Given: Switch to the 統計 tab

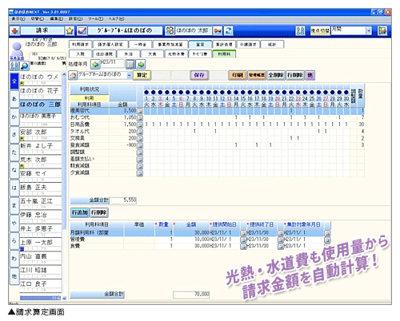Looking at the screenshot, I should pyautogui.click(x=272, y=45).
